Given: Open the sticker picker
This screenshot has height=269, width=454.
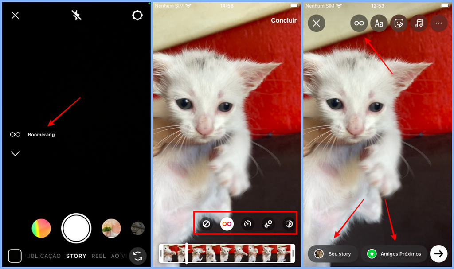Looking at the screenshot, I should point(399,23).
